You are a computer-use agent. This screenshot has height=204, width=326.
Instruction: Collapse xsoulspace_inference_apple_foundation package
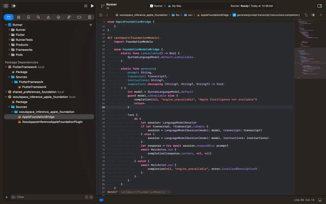click(6, 97)
